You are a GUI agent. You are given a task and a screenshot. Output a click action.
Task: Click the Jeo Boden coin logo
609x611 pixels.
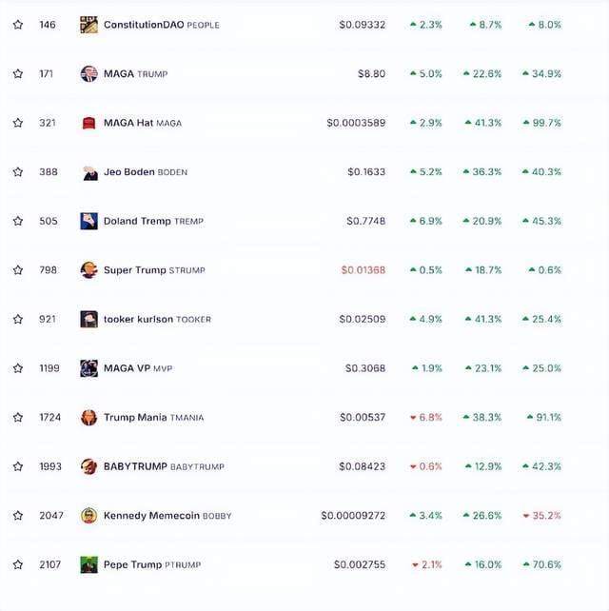click(x=88, y=172)
